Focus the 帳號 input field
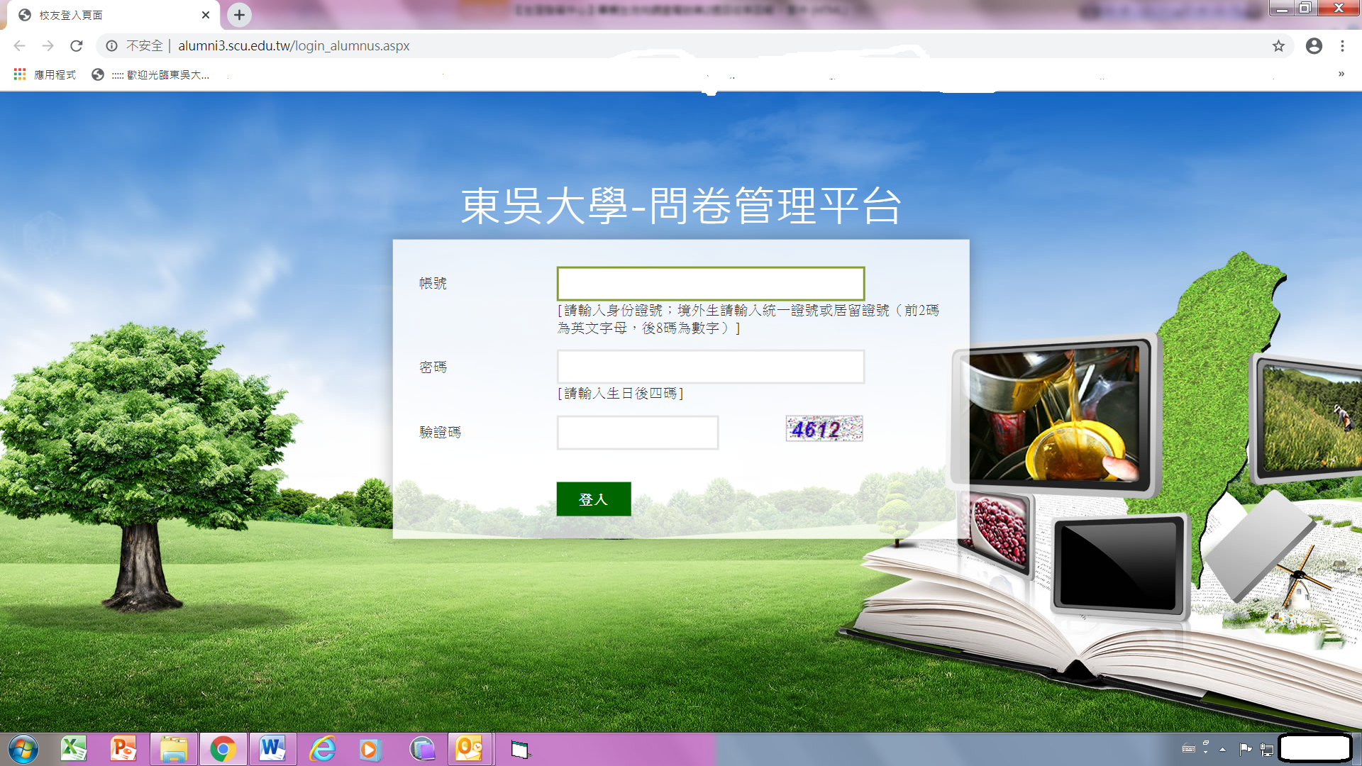This screenshot has height=766, width=1362. pyautogui.click(x=711, y=284)
